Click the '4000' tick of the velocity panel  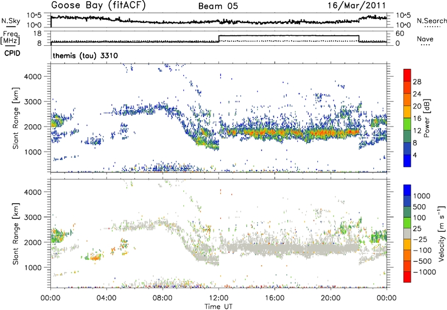[33, 192]
